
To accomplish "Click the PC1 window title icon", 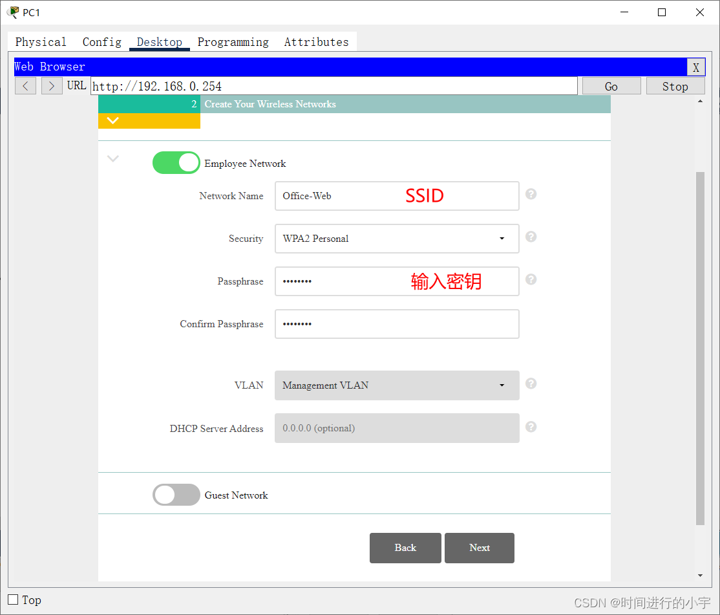I will point(14,12).
